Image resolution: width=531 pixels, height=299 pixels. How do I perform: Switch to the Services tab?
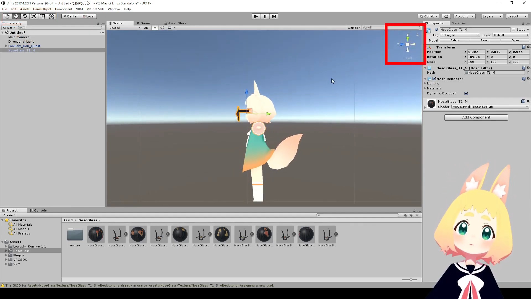459,23
